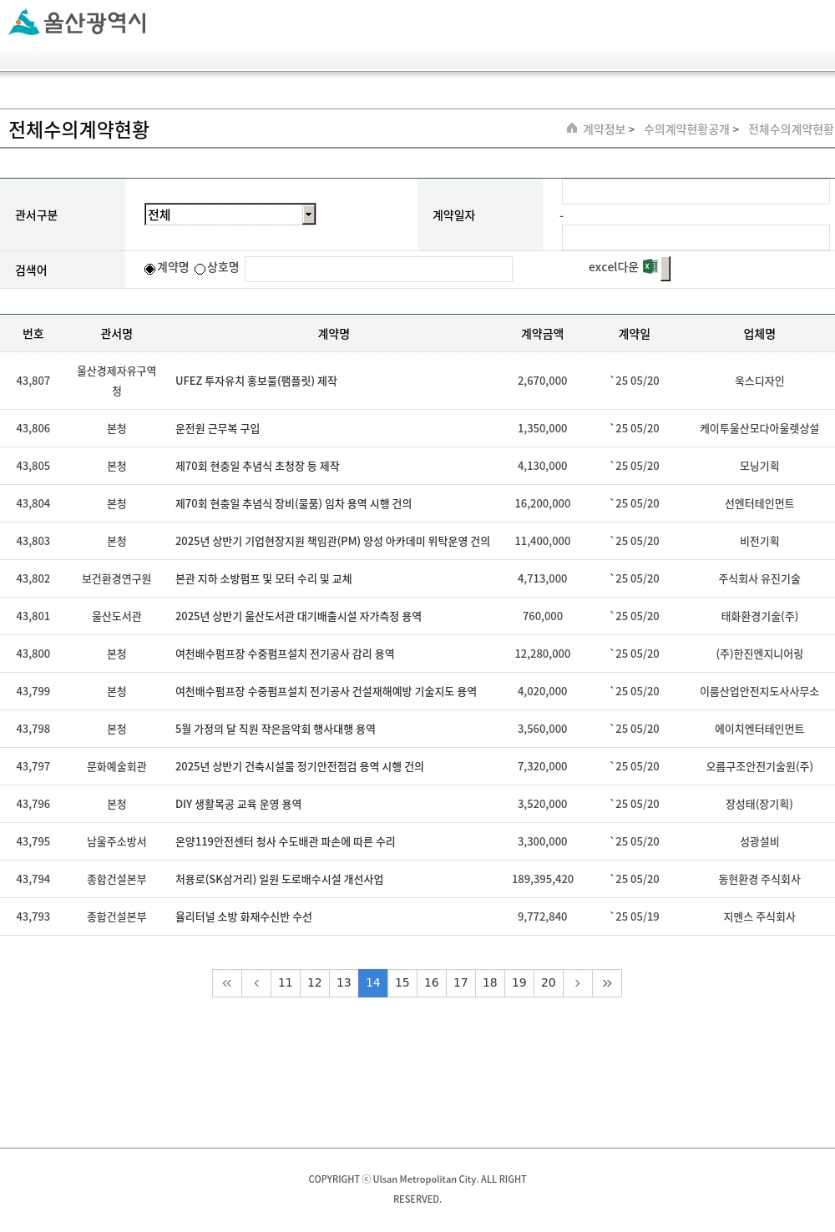Click the search keyword input field
Viewport: 835px width, 1232px height.
coord(378,269)
